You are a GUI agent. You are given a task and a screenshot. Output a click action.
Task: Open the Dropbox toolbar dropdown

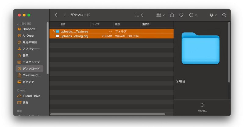[213, 15]
